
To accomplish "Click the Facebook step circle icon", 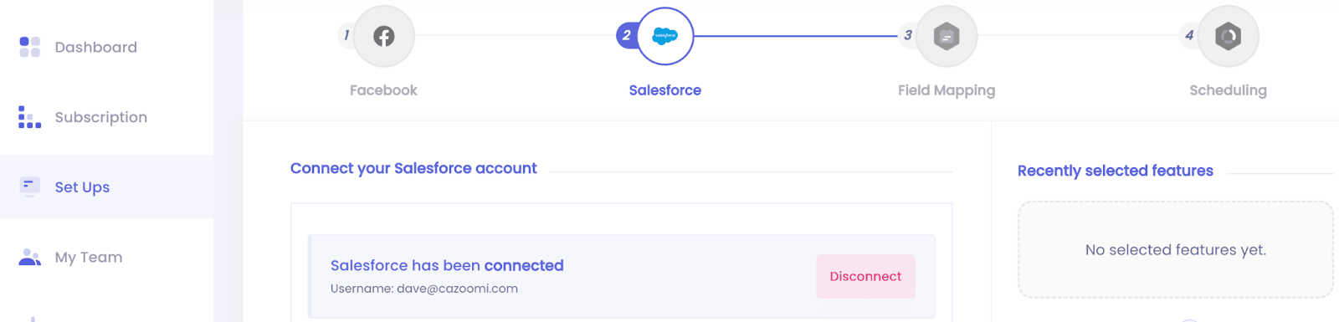I will pyautogui.click(x=384, y=36).
